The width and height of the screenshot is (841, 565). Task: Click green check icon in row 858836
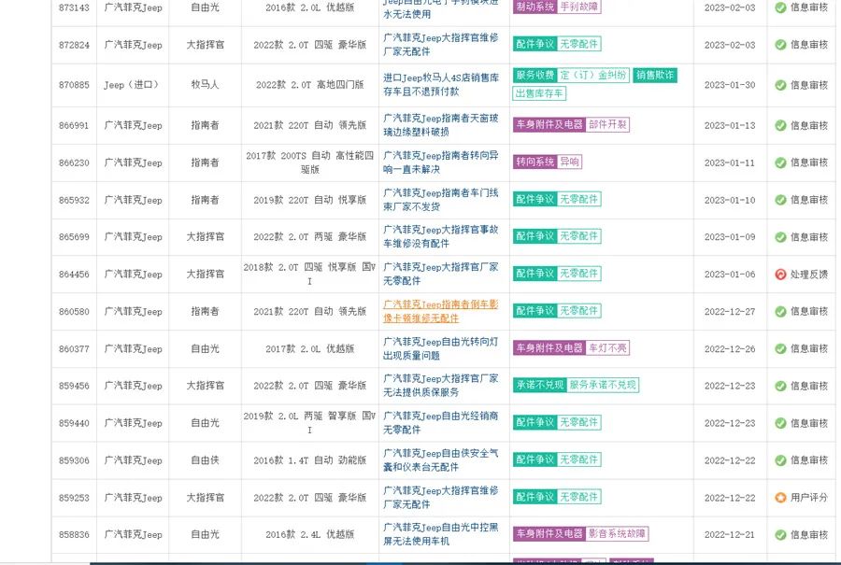(x=780, y=534)
